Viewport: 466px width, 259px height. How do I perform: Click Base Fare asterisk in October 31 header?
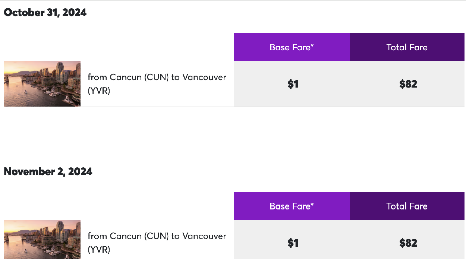pos(312,45)
